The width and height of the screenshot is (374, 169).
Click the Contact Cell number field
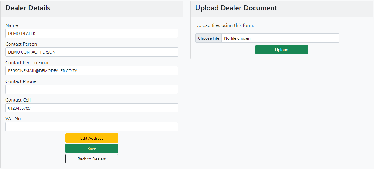pos(91,108)
